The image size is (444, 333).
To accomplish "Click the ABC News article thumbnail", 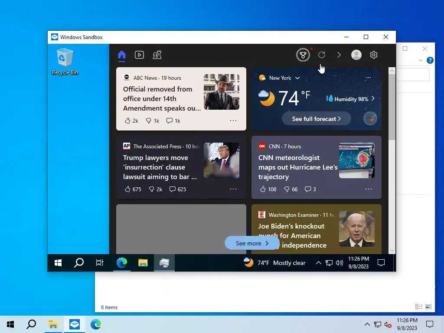I will click(222, 92).
